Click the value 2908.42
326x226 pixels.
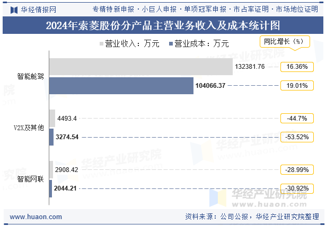click(x=67, y=170)
